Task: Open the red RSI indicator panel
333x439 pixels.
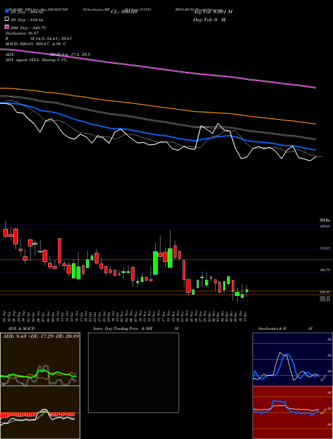Action: pyautogui.click(x=292, y=412)
